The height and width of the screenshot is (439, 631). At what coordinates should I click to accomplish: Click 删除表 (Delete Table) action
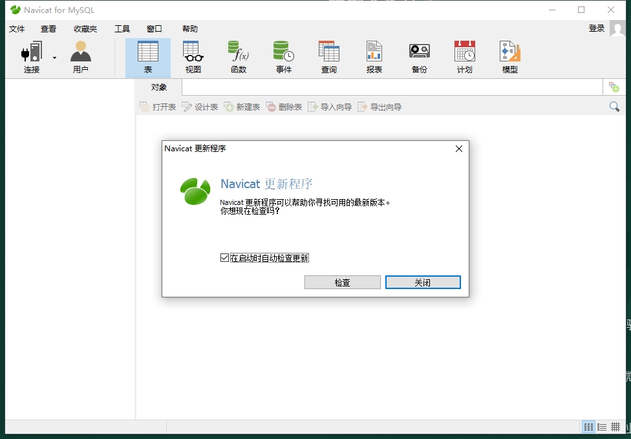(284, 107)
